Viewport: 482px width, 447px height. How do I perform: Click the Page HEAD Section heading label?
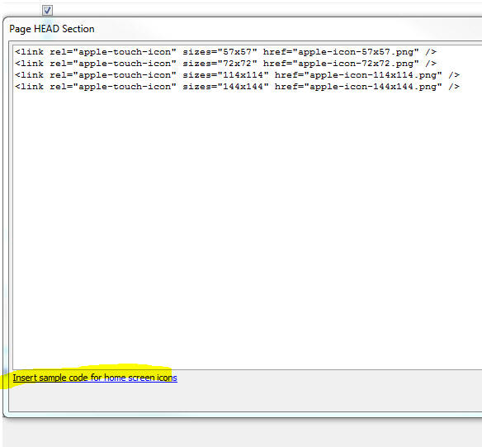52,29
